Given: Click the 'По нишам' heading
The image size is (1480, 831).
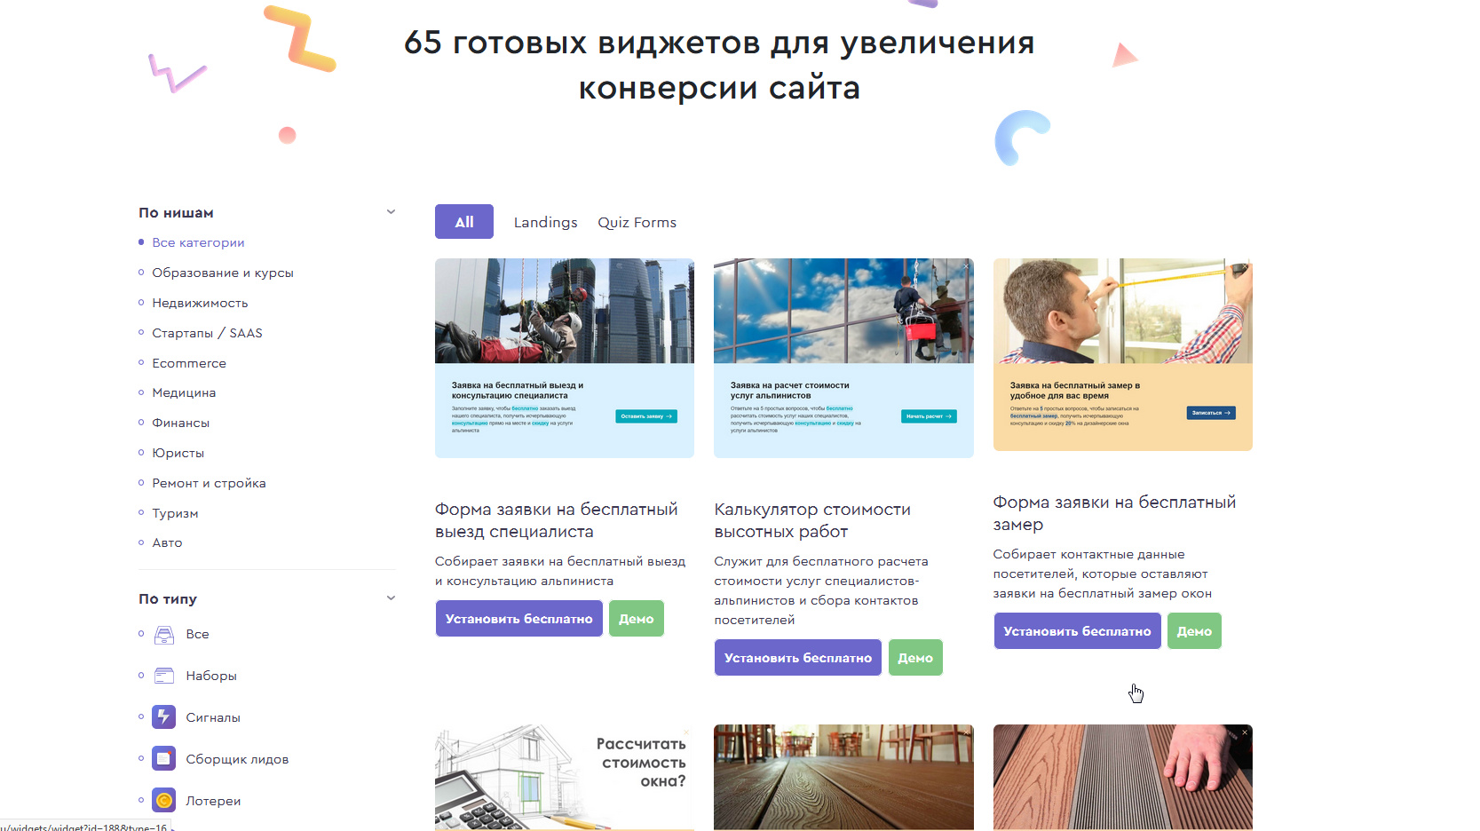Looking at the screenshot, I should pyautogui.click(x=176, y=213).
